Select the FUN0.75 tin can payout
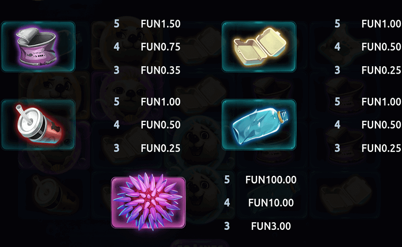402x247 pixels. [160, 47]
